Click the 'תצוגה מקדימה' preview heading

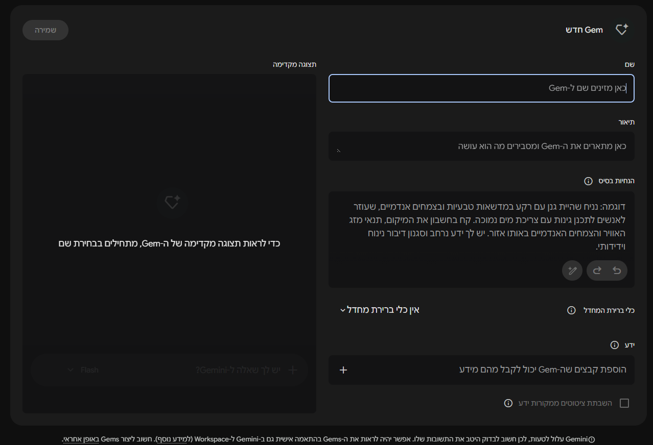(x=294, y=64)
